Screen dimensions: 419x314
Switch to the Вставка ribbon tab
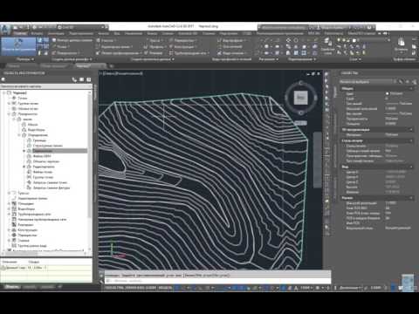tap(37, 34)
